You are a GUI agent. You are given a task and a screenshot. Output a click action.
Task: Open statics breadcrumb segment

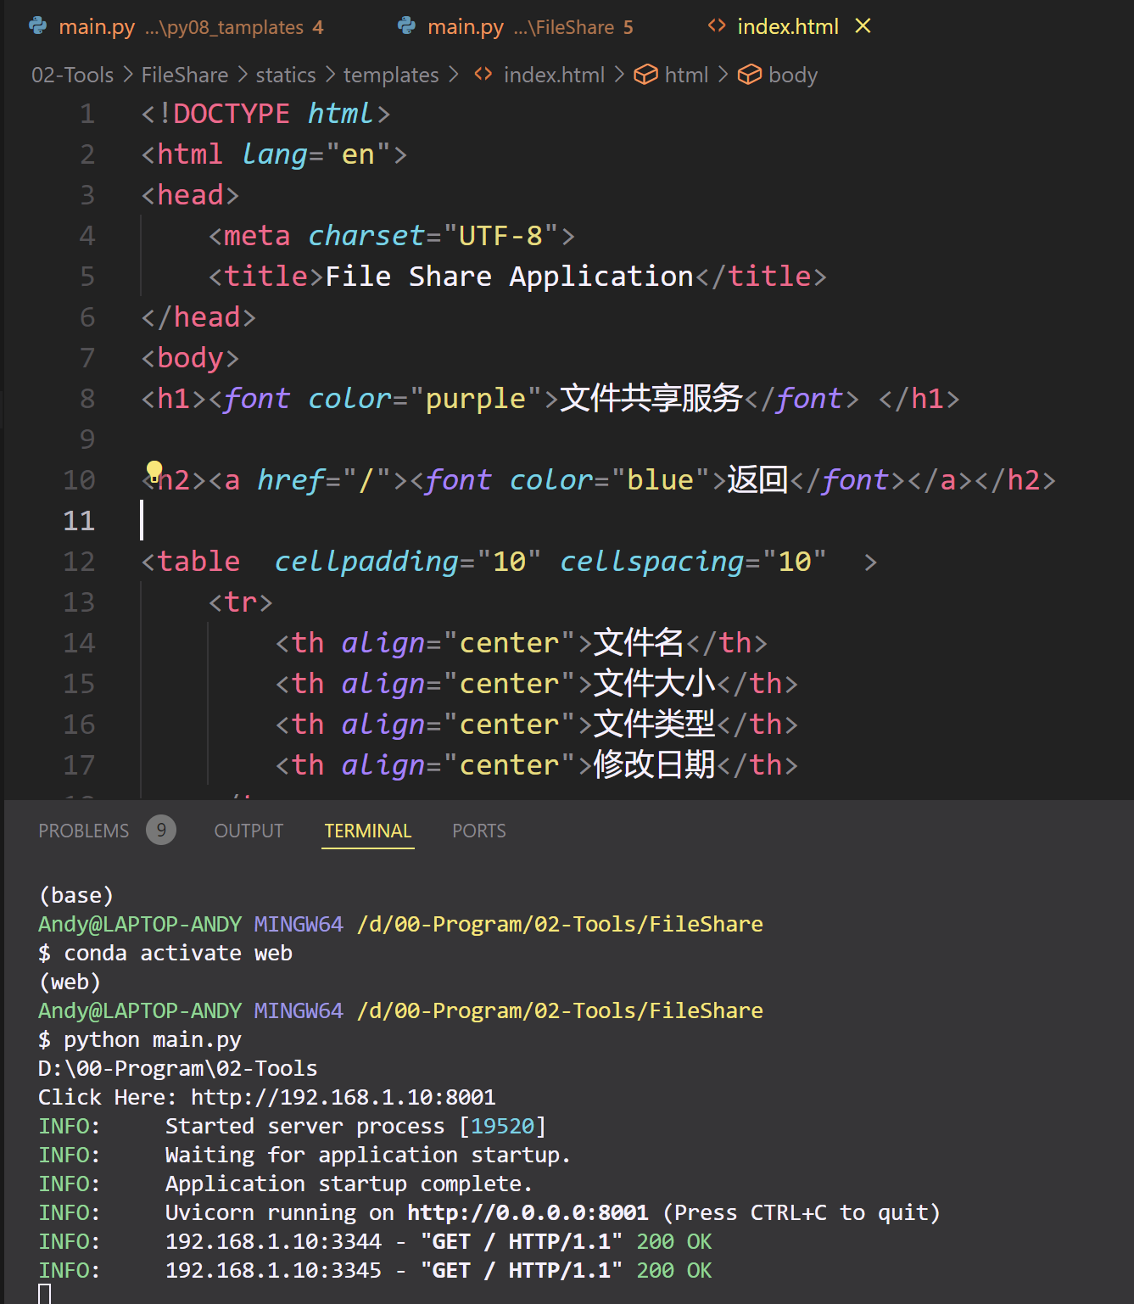tap(286, 75)
